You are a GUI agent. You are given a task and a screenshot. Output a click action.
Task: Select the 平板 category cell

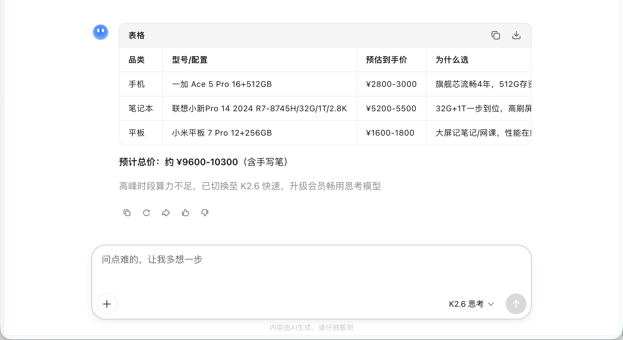[x=141, y=133]
